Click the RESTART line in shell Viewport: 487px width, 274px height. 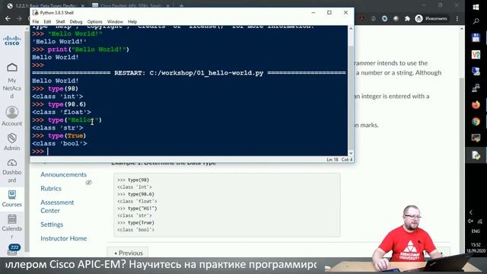coord(189,73)
